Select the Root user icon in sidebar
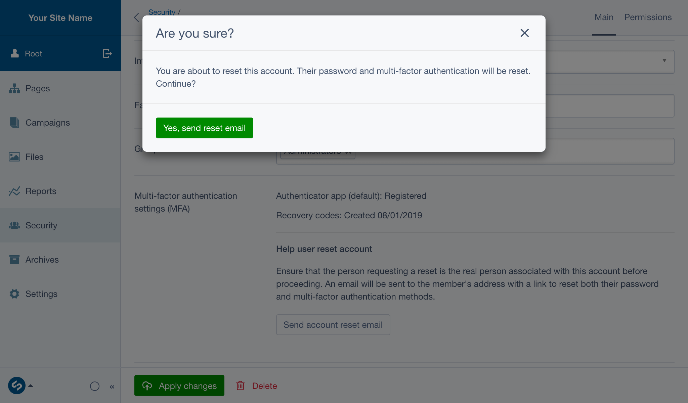The height and width of the screenshot is (403, 688). (15, 53)
